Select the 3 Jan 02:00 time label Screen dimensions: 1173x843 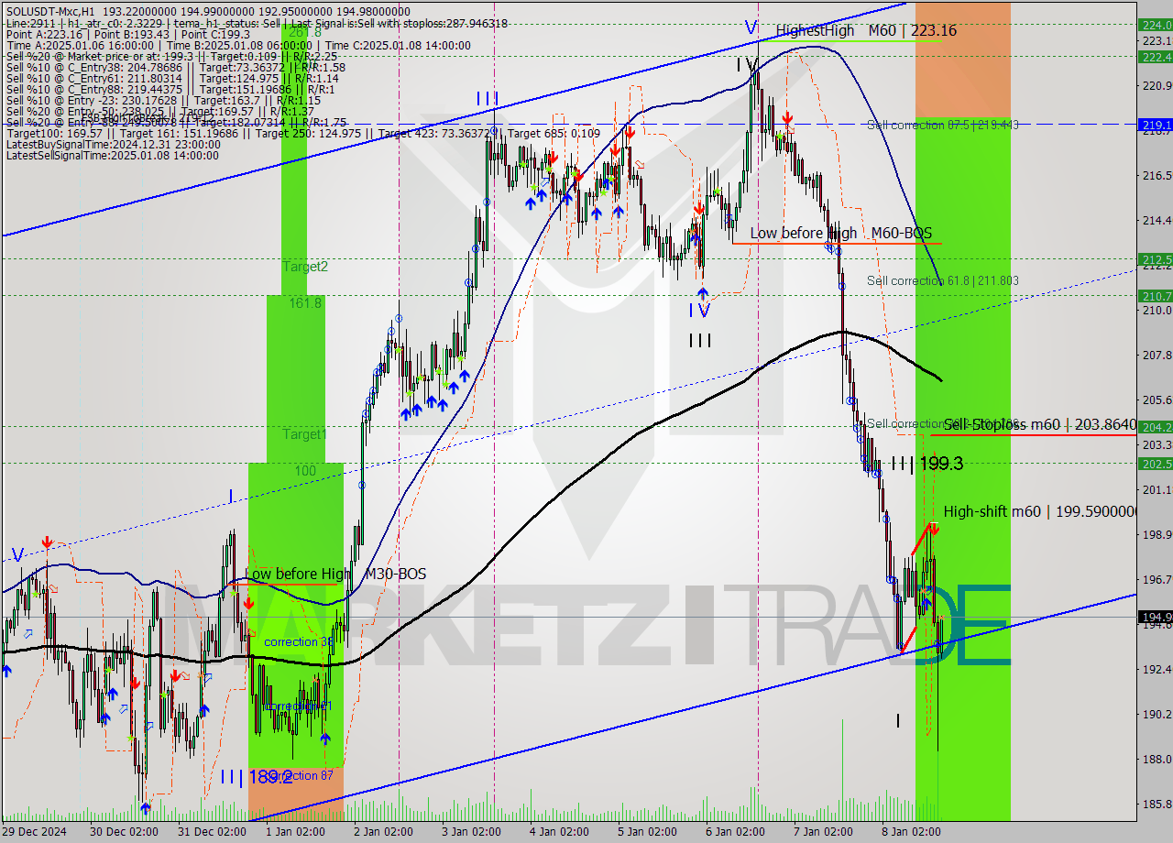(x=471, y=831)
